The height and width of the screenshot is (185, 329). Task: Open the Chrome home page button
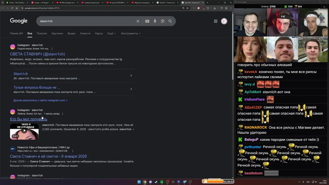[17, 8]
